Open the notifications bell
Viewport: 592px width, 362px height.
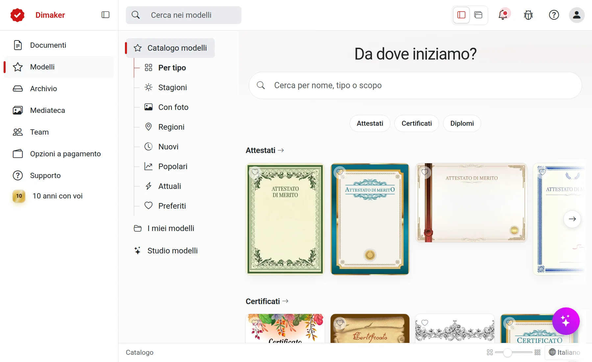tap(503, 15)
